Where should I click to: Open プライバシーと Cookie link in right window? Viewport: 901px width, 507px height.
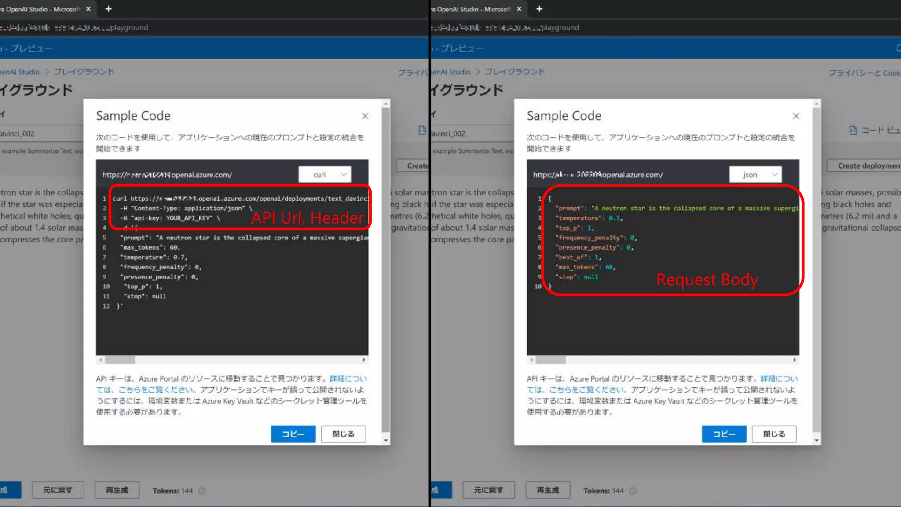click(x=864, y=73)
